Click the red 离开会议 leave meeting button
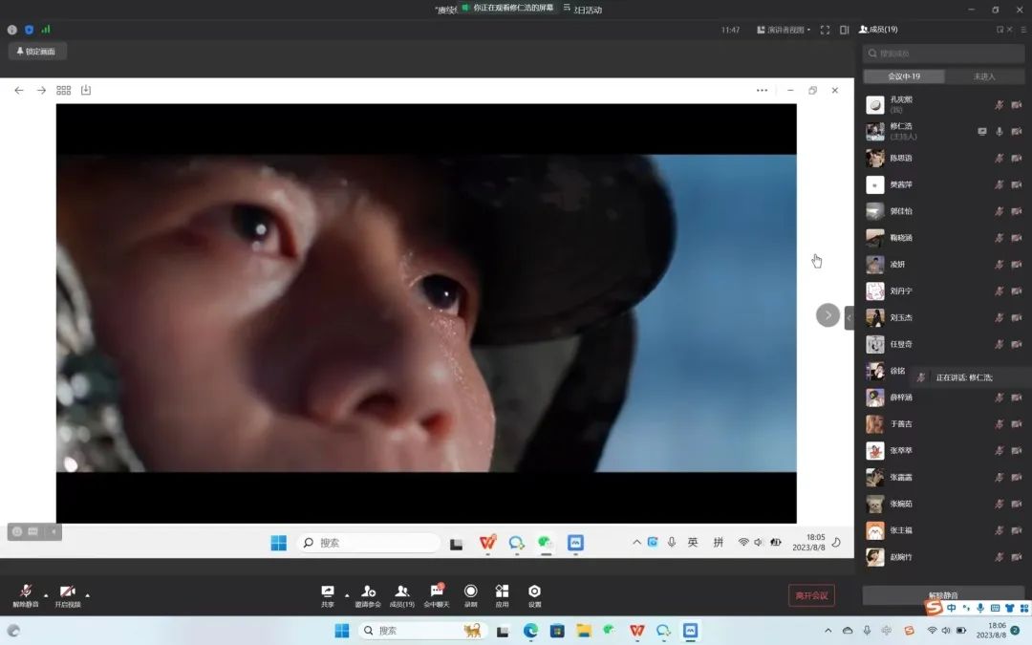 (811, 595)
